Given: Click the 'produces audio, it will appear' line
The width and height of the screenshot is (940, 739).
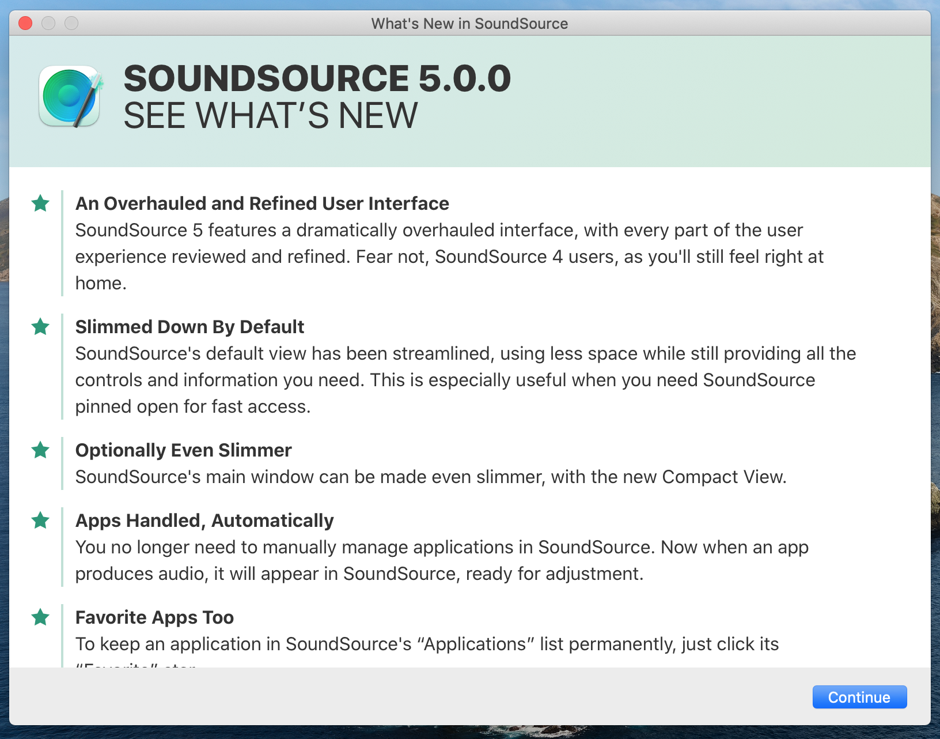Looking at the screenshot, I should tap(359, 574).
